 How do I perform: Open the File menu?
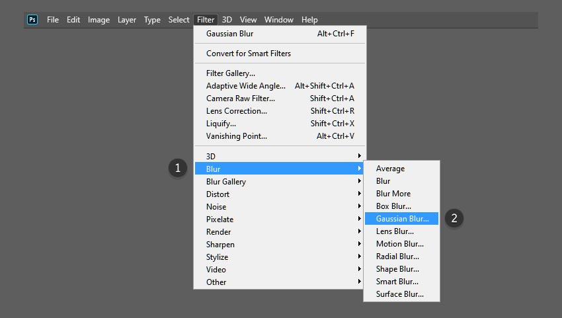point(53,20)
